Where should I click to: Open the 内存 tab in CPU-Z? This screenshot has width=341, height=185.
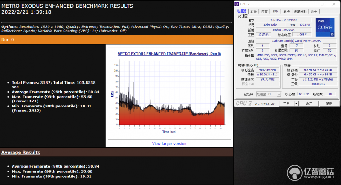point(264,12)
